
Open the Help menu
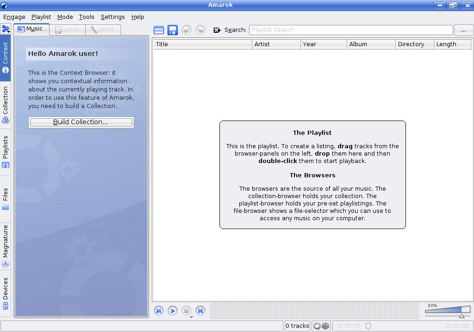pyautogui.click(x=137, y=17)
